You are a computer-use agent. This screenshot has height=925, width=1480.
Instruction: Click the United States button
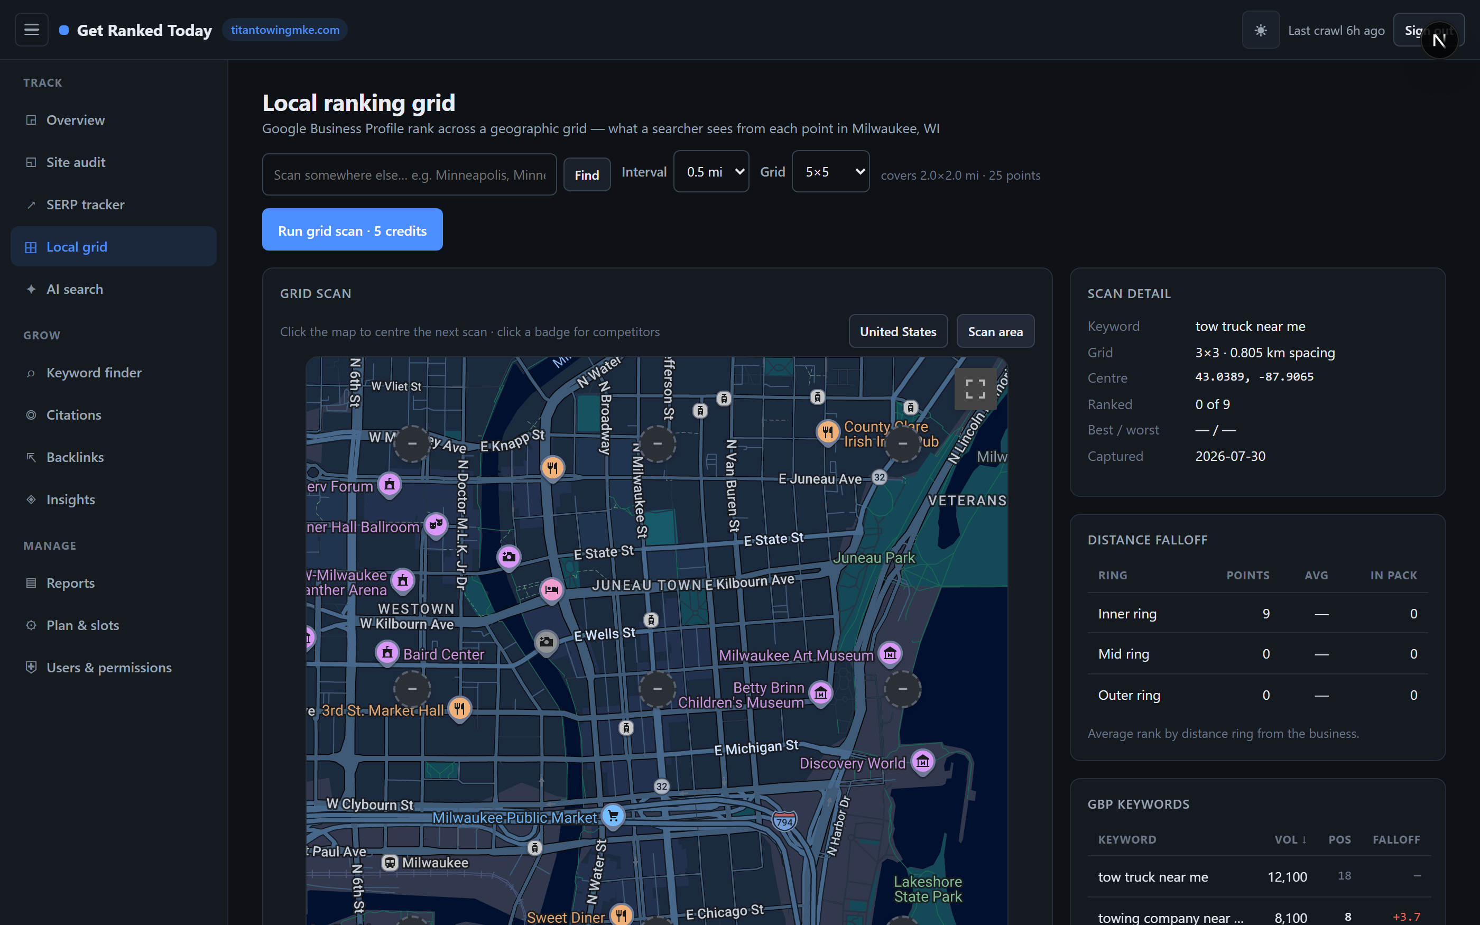898,331
